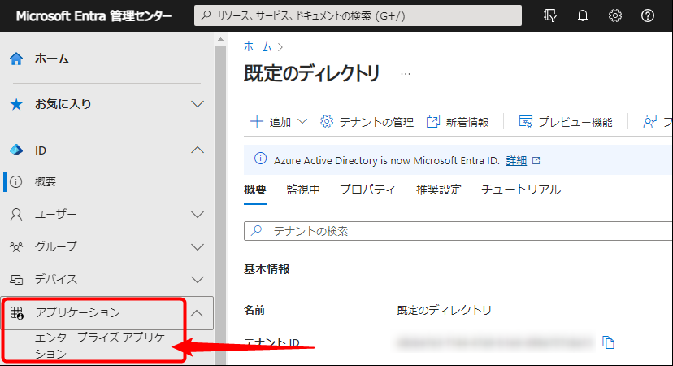Select the 概要 tab
The height and width of the screenshot is (366, 673).
(255, 190)
